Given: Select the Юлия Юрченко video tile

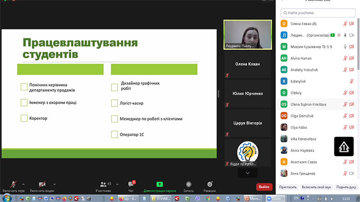Looking at the screenshot, I should pos(248,94).
